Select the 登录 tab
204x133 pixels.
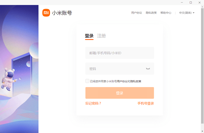[x=89, y=36]
